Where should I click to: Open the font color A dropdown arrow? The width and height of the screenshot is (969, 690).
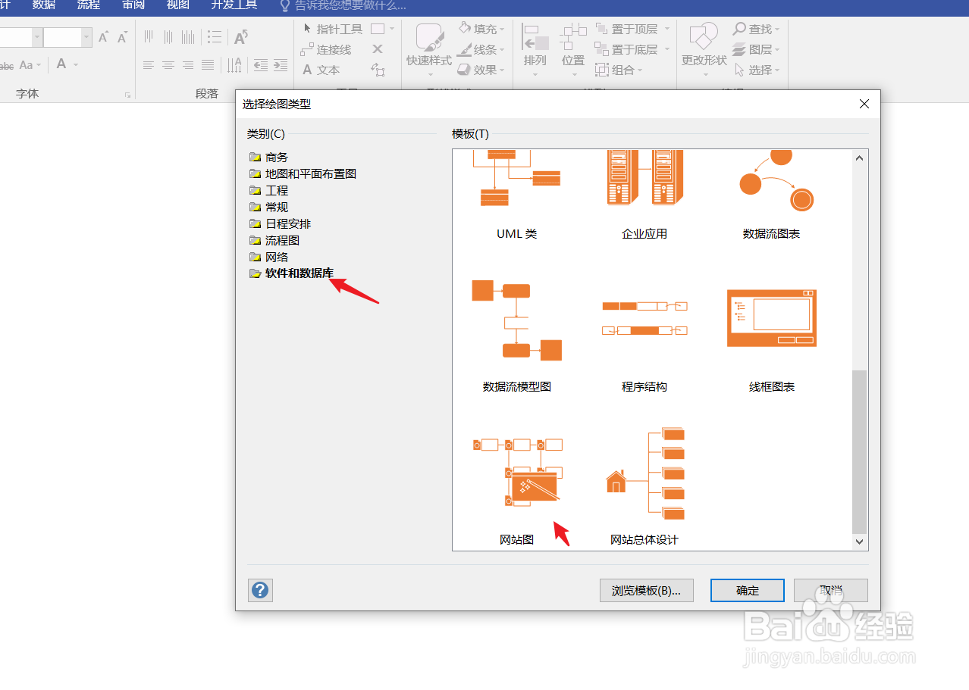74,65
